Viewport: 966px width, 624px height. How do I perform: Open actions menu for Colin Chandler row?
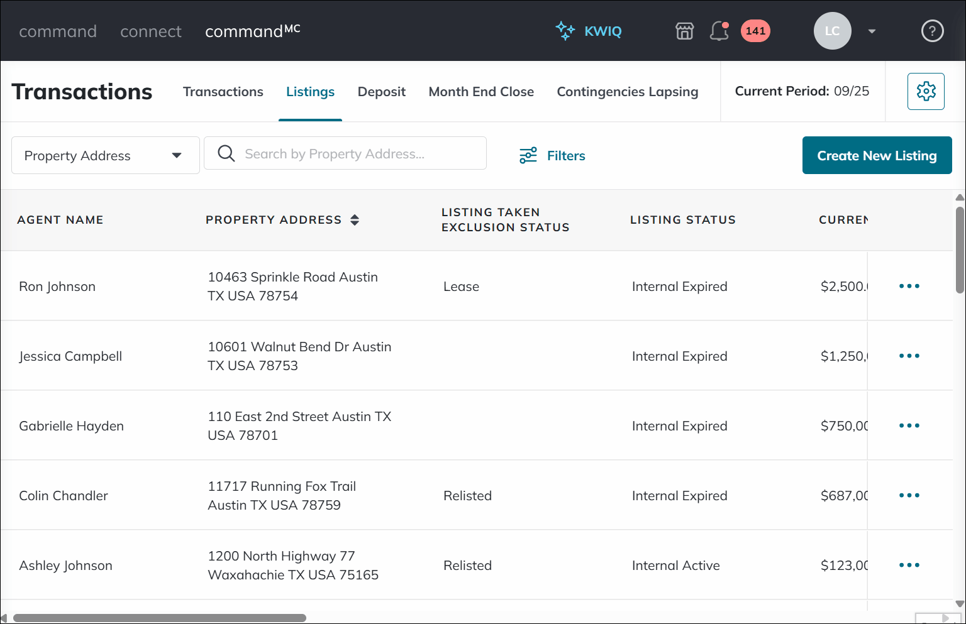[909, 495]
